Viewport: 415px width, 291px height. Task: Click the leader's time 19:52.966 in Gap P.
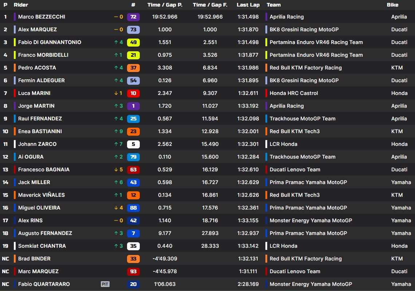(x=165, y=17)
